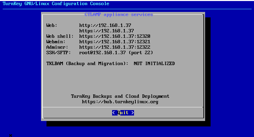This screenshot has height=137, width=254.
Task: Click the NOT INITIALIZED status text
Action: [x=154, y=63]
